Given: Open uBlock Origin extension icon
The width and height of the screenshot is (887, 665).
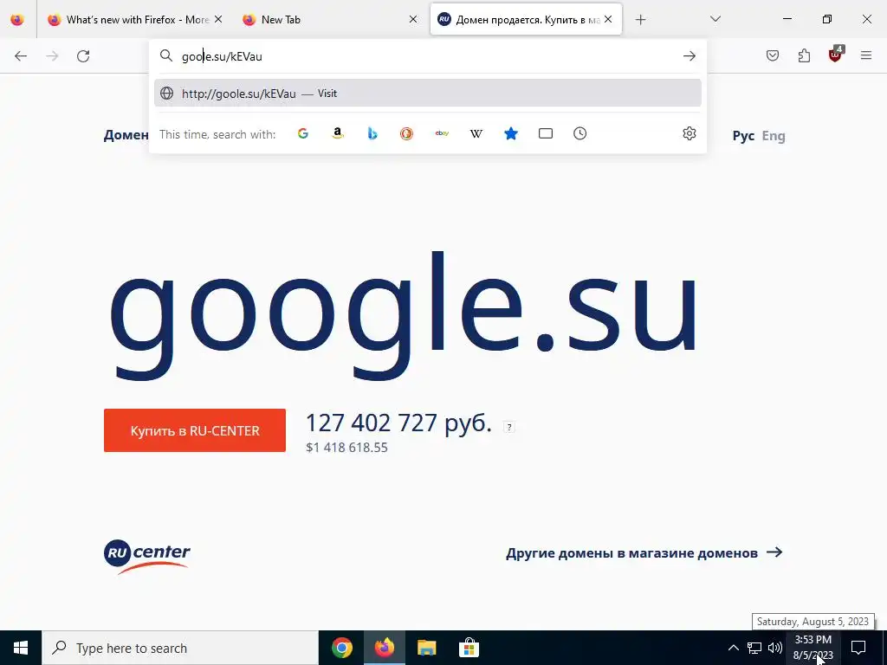Looking at the screenshot, I should [x=836, y=55].
